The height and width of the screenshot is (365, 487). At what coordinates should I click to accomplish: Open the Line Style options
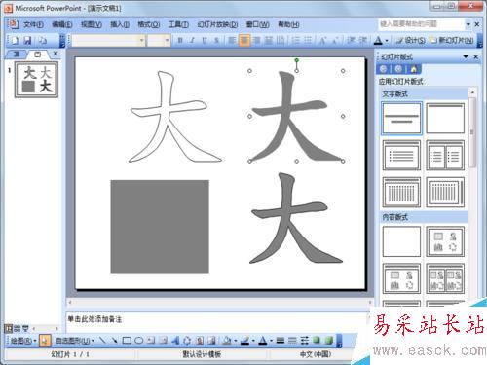click(281, 341)
